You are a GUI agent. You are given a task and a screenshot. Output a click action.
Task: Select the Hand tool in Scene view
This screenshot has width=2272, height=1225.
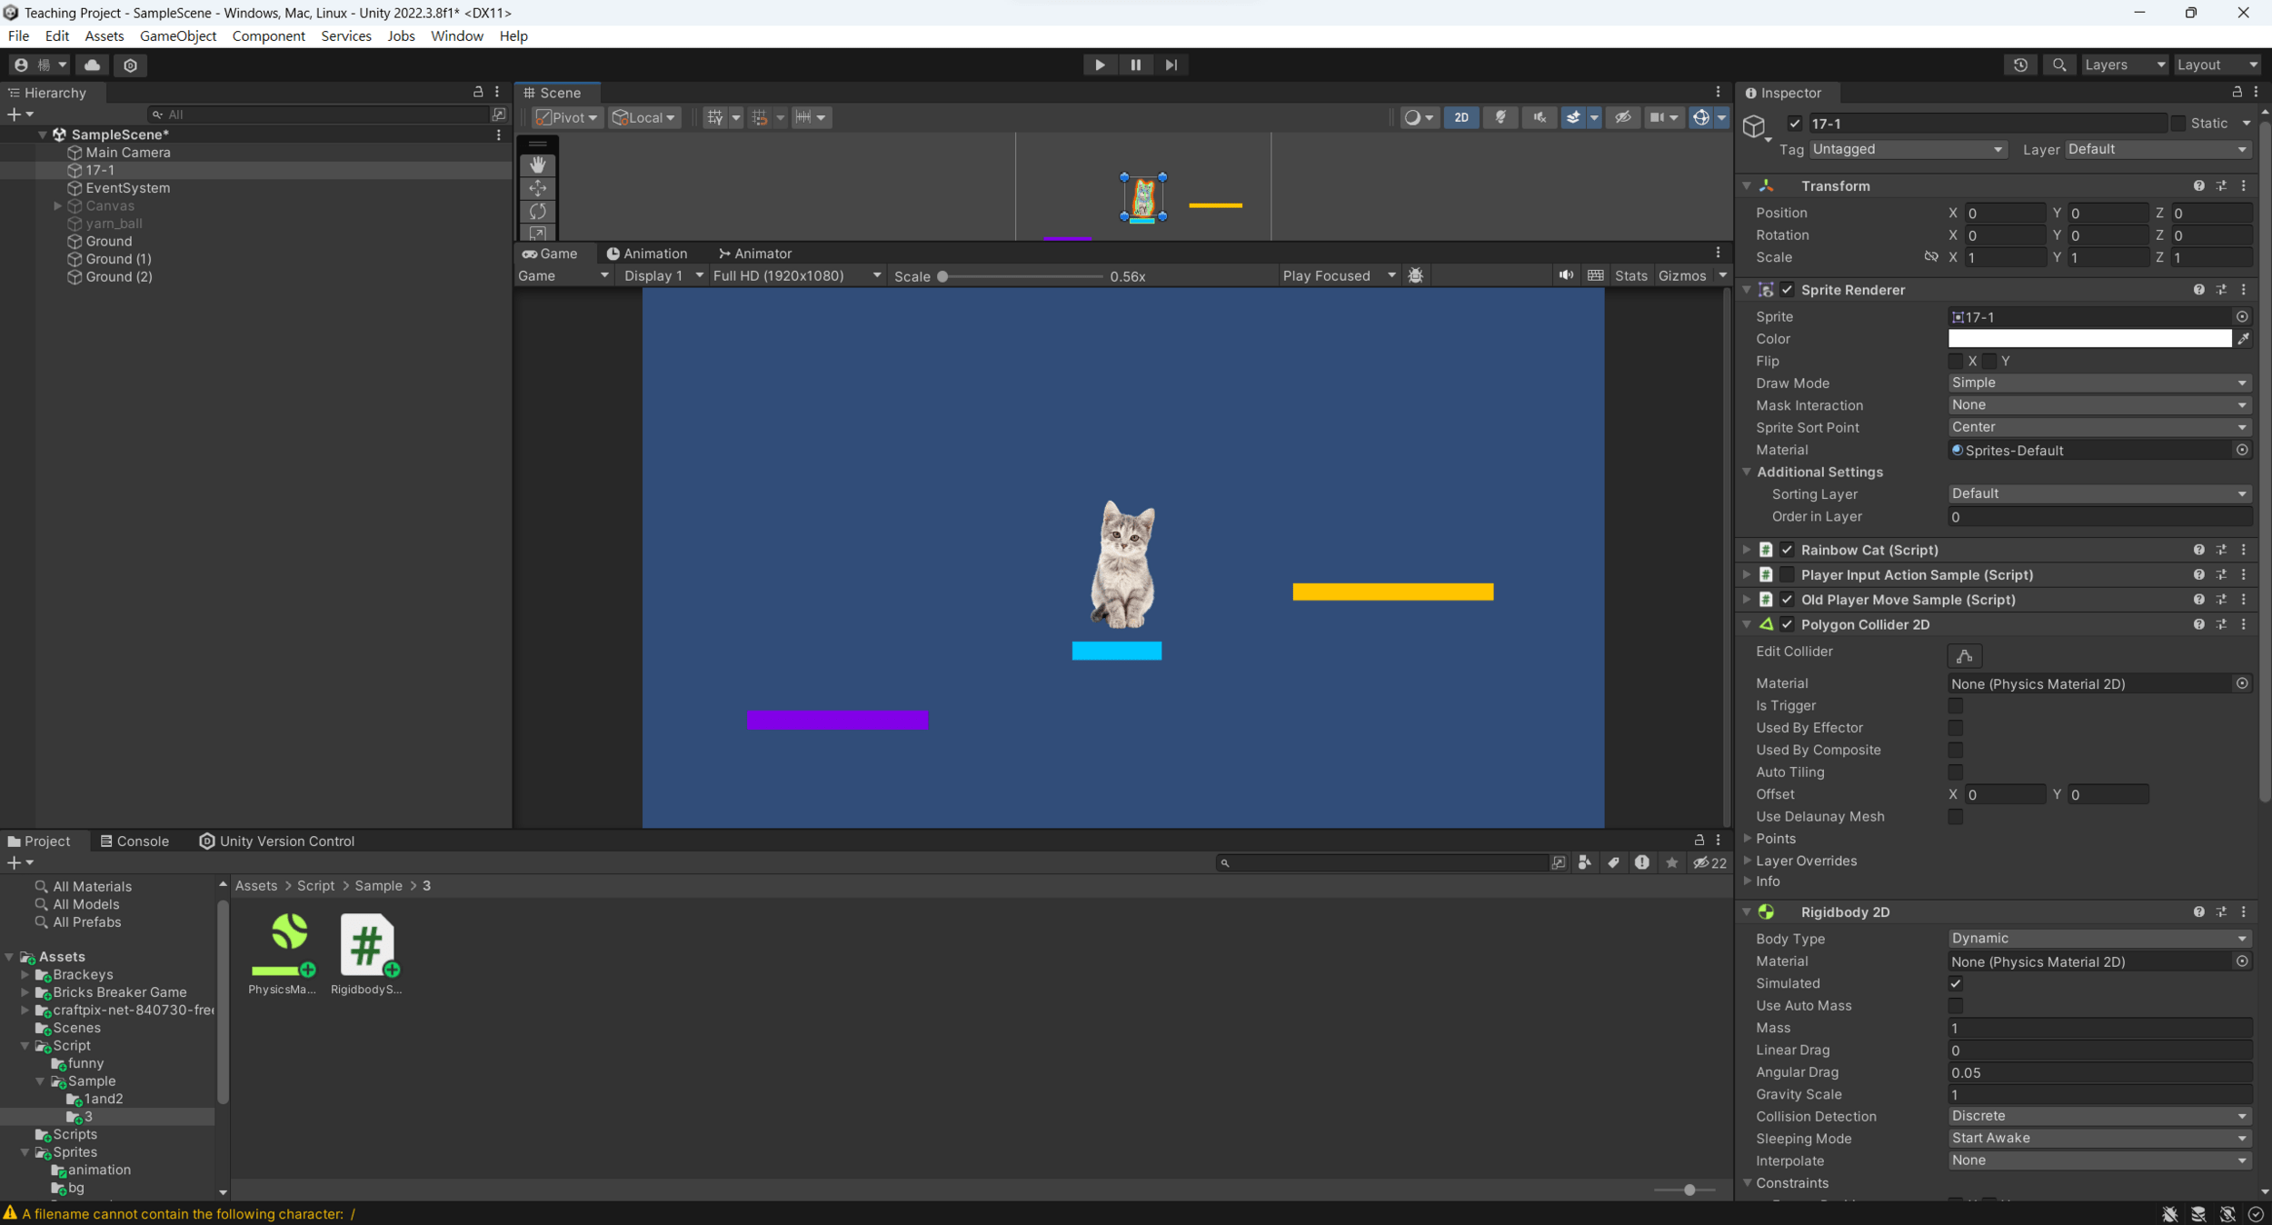(x=538, y=164)
